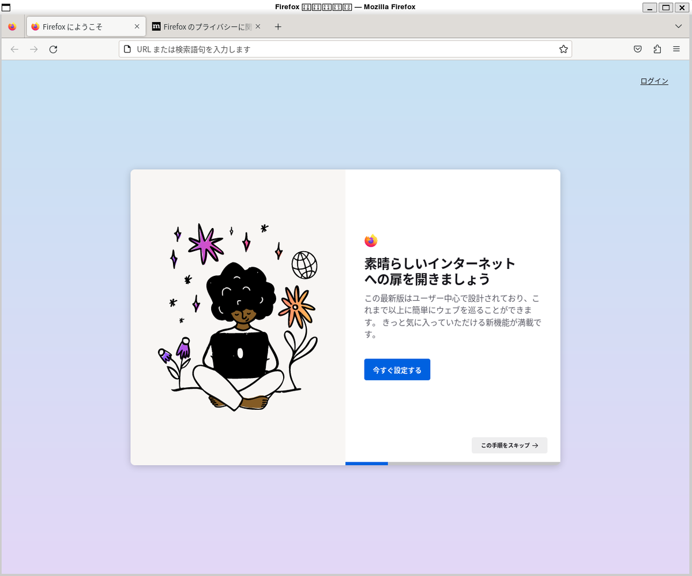This screenshot has width=692, height=576.
Task: Click この手順をスキップ button
Action: click(x=509, y=445)
